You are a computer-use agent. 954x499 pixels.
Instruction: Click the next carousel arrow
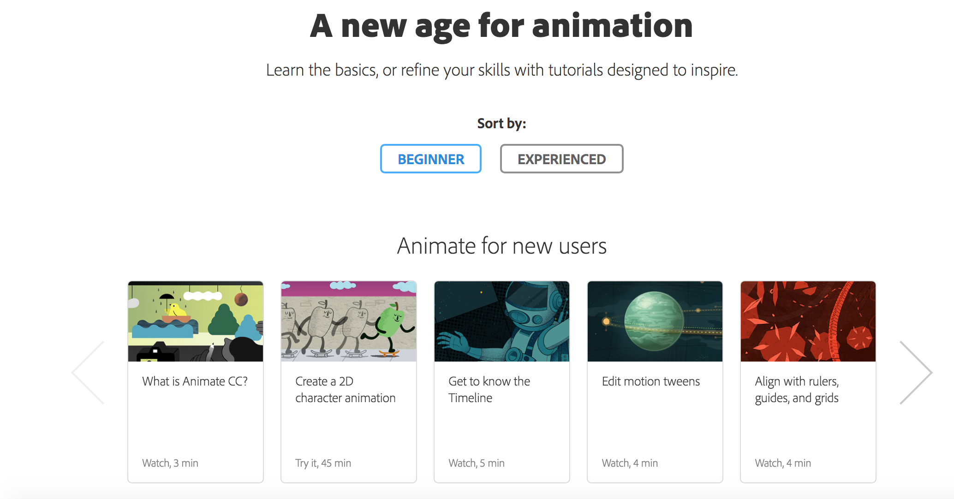click(x=916, y=373)
